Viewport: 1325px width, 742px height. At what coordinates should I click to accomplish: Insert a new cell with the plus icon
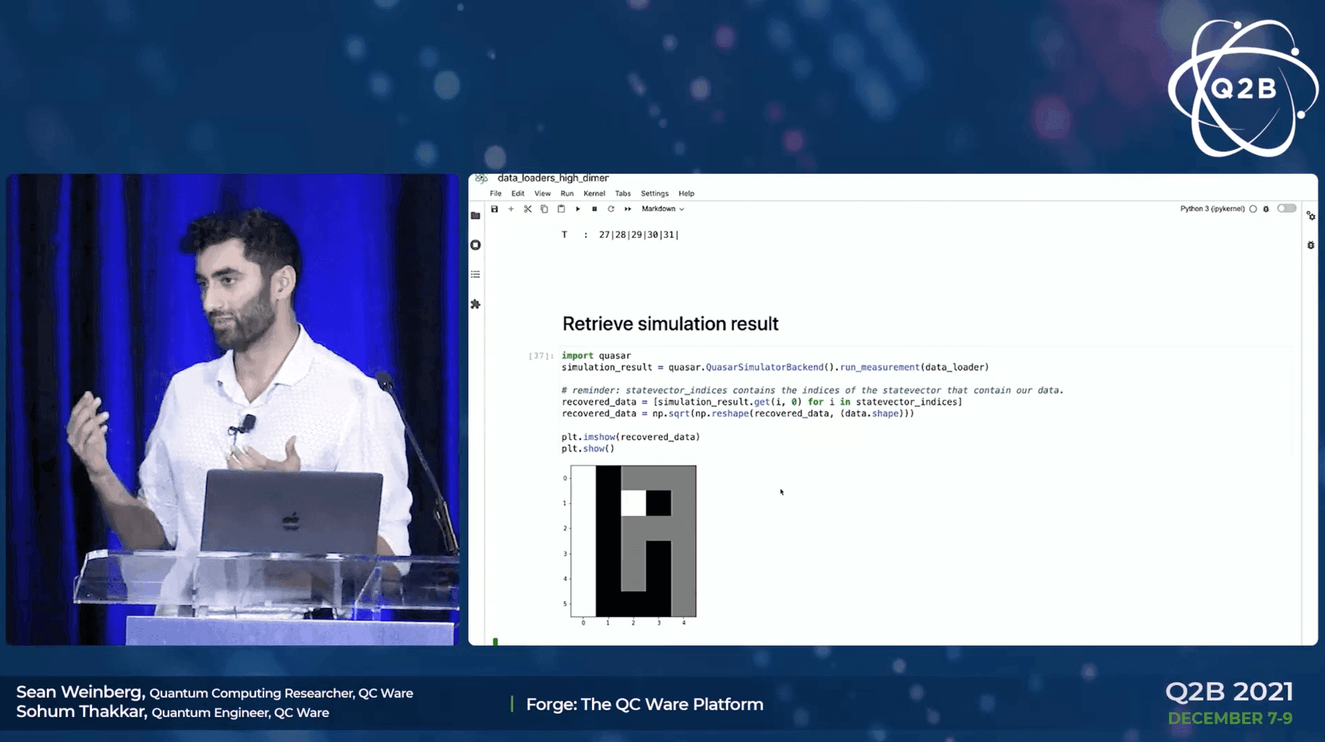511,208
